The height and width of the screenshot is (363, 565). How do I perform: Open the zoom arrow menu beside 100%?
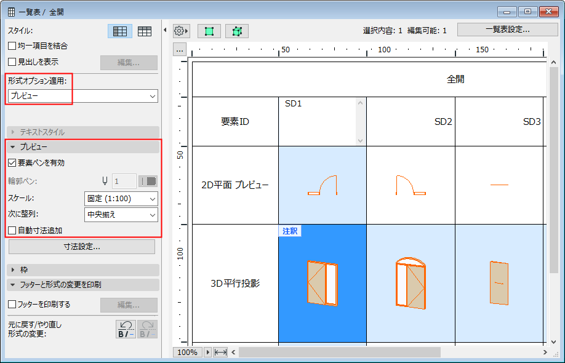(x=208, y=352)
